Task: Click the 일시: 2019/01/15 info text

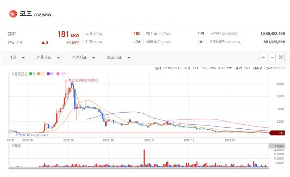Action: pos(168,68)
